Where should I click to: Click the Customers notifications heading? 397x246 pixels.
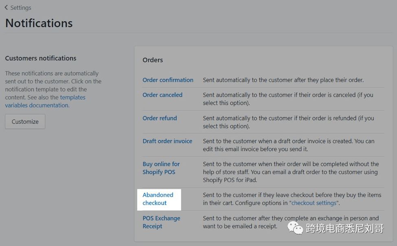tap(41, 58)
